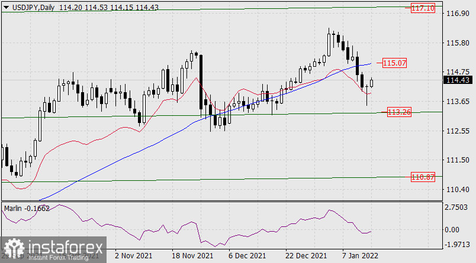Select the 115.07 price level label

394,63
